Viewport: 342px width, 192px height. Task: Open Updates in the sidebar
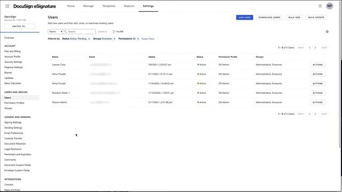[9, 78]
